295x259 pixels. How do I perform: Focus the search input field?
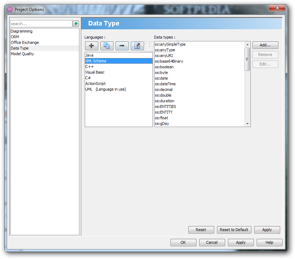click(41, 24)
